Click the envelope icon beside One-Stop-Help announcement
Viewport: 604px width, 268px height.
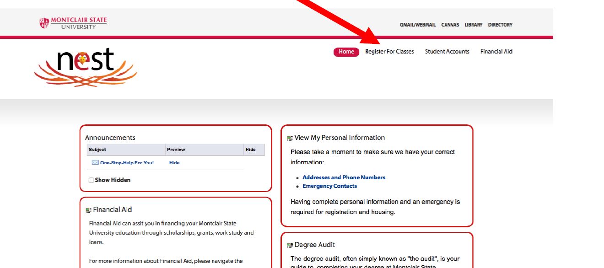coord(95,163)
